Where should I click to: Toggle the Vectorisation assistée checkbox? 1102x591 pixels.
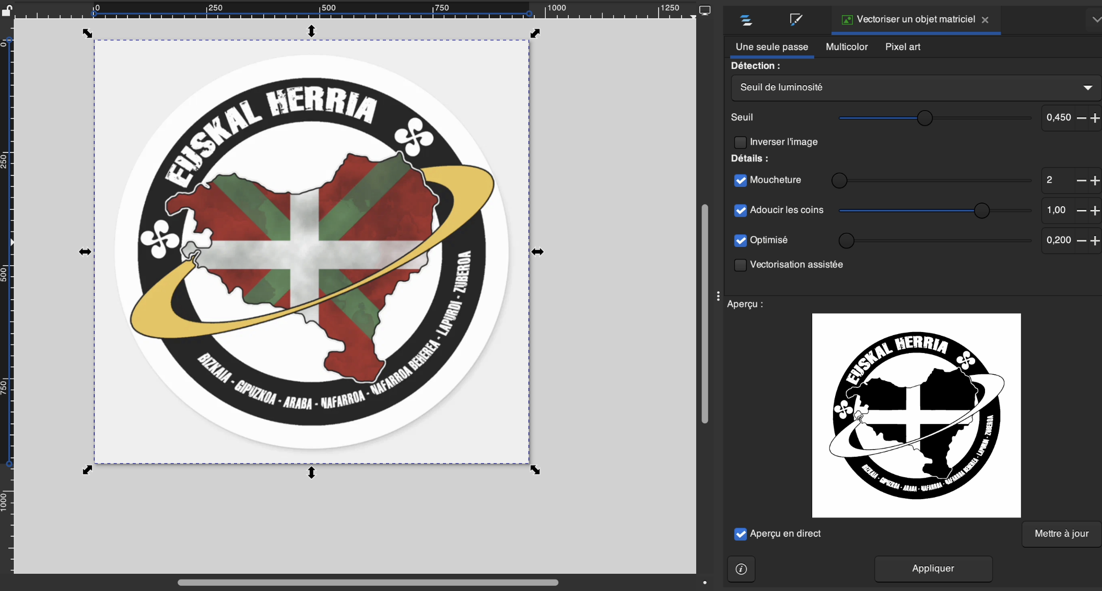coord(740,265)
